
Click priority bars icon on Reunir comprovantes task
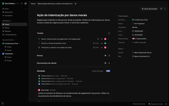click(102, 39)
